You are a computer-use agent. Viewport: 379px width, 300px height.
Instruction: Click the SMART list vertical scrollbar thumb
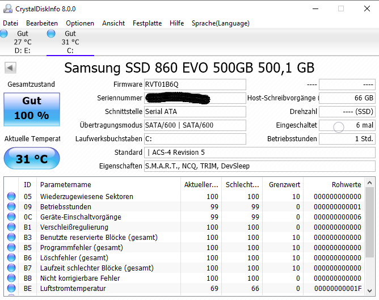(x=369, y=222)
